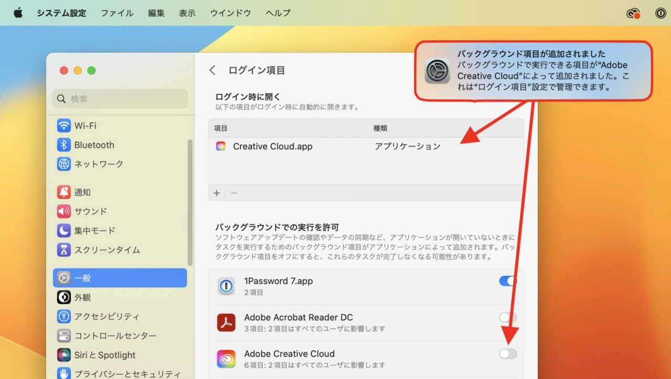Viewport: 671px width, 379px height.
Task: Open the ファイル menu
Action: tap(117, 13)
